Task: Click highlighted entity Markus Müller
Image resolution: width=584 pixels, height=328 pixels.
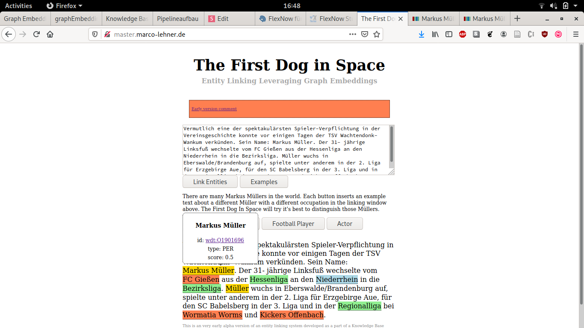Action: [x=208, y=270]
